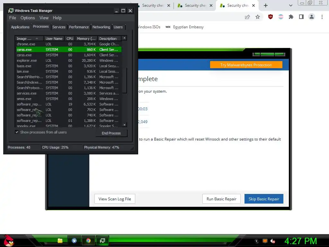This screenshot has width=329, height=247.
Task: Open the Chrome extensions puzzle icon
Action: click(291, 17)
